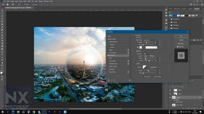Viewport: 204px width, 114px height.
Task: Add another Stroke effect with plus icon
Action: (128, 50)
